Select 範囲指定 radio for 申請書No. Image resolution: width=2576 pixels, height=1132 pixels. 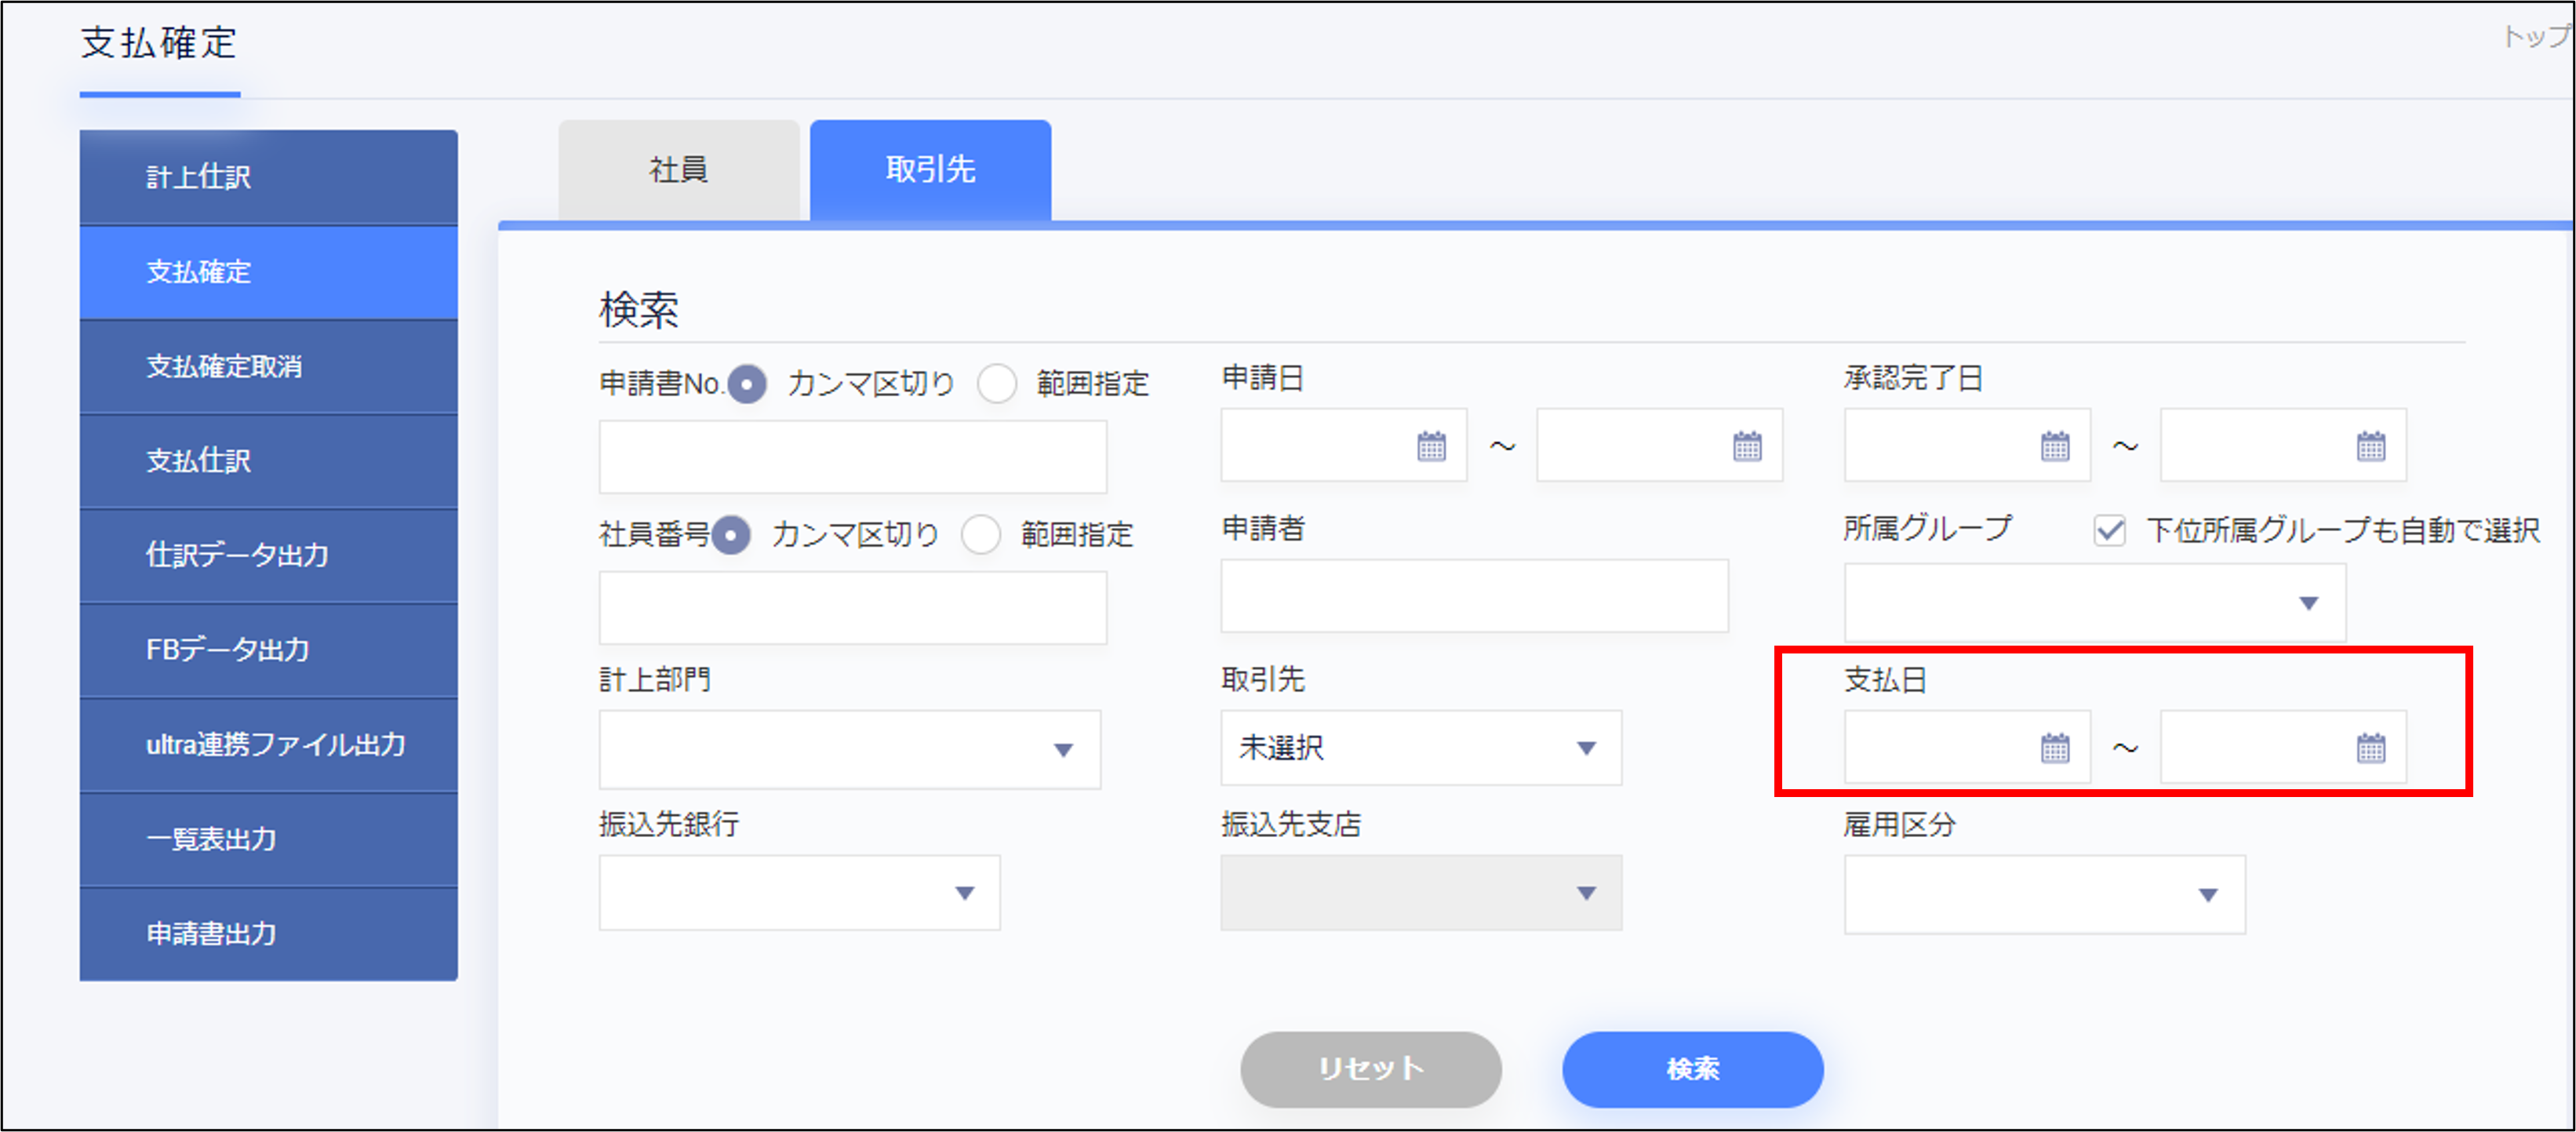pyautogui.click(x=996, y=384)
